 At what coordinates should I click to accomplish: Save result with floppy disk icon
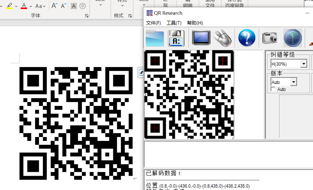[x=176, y=38]
